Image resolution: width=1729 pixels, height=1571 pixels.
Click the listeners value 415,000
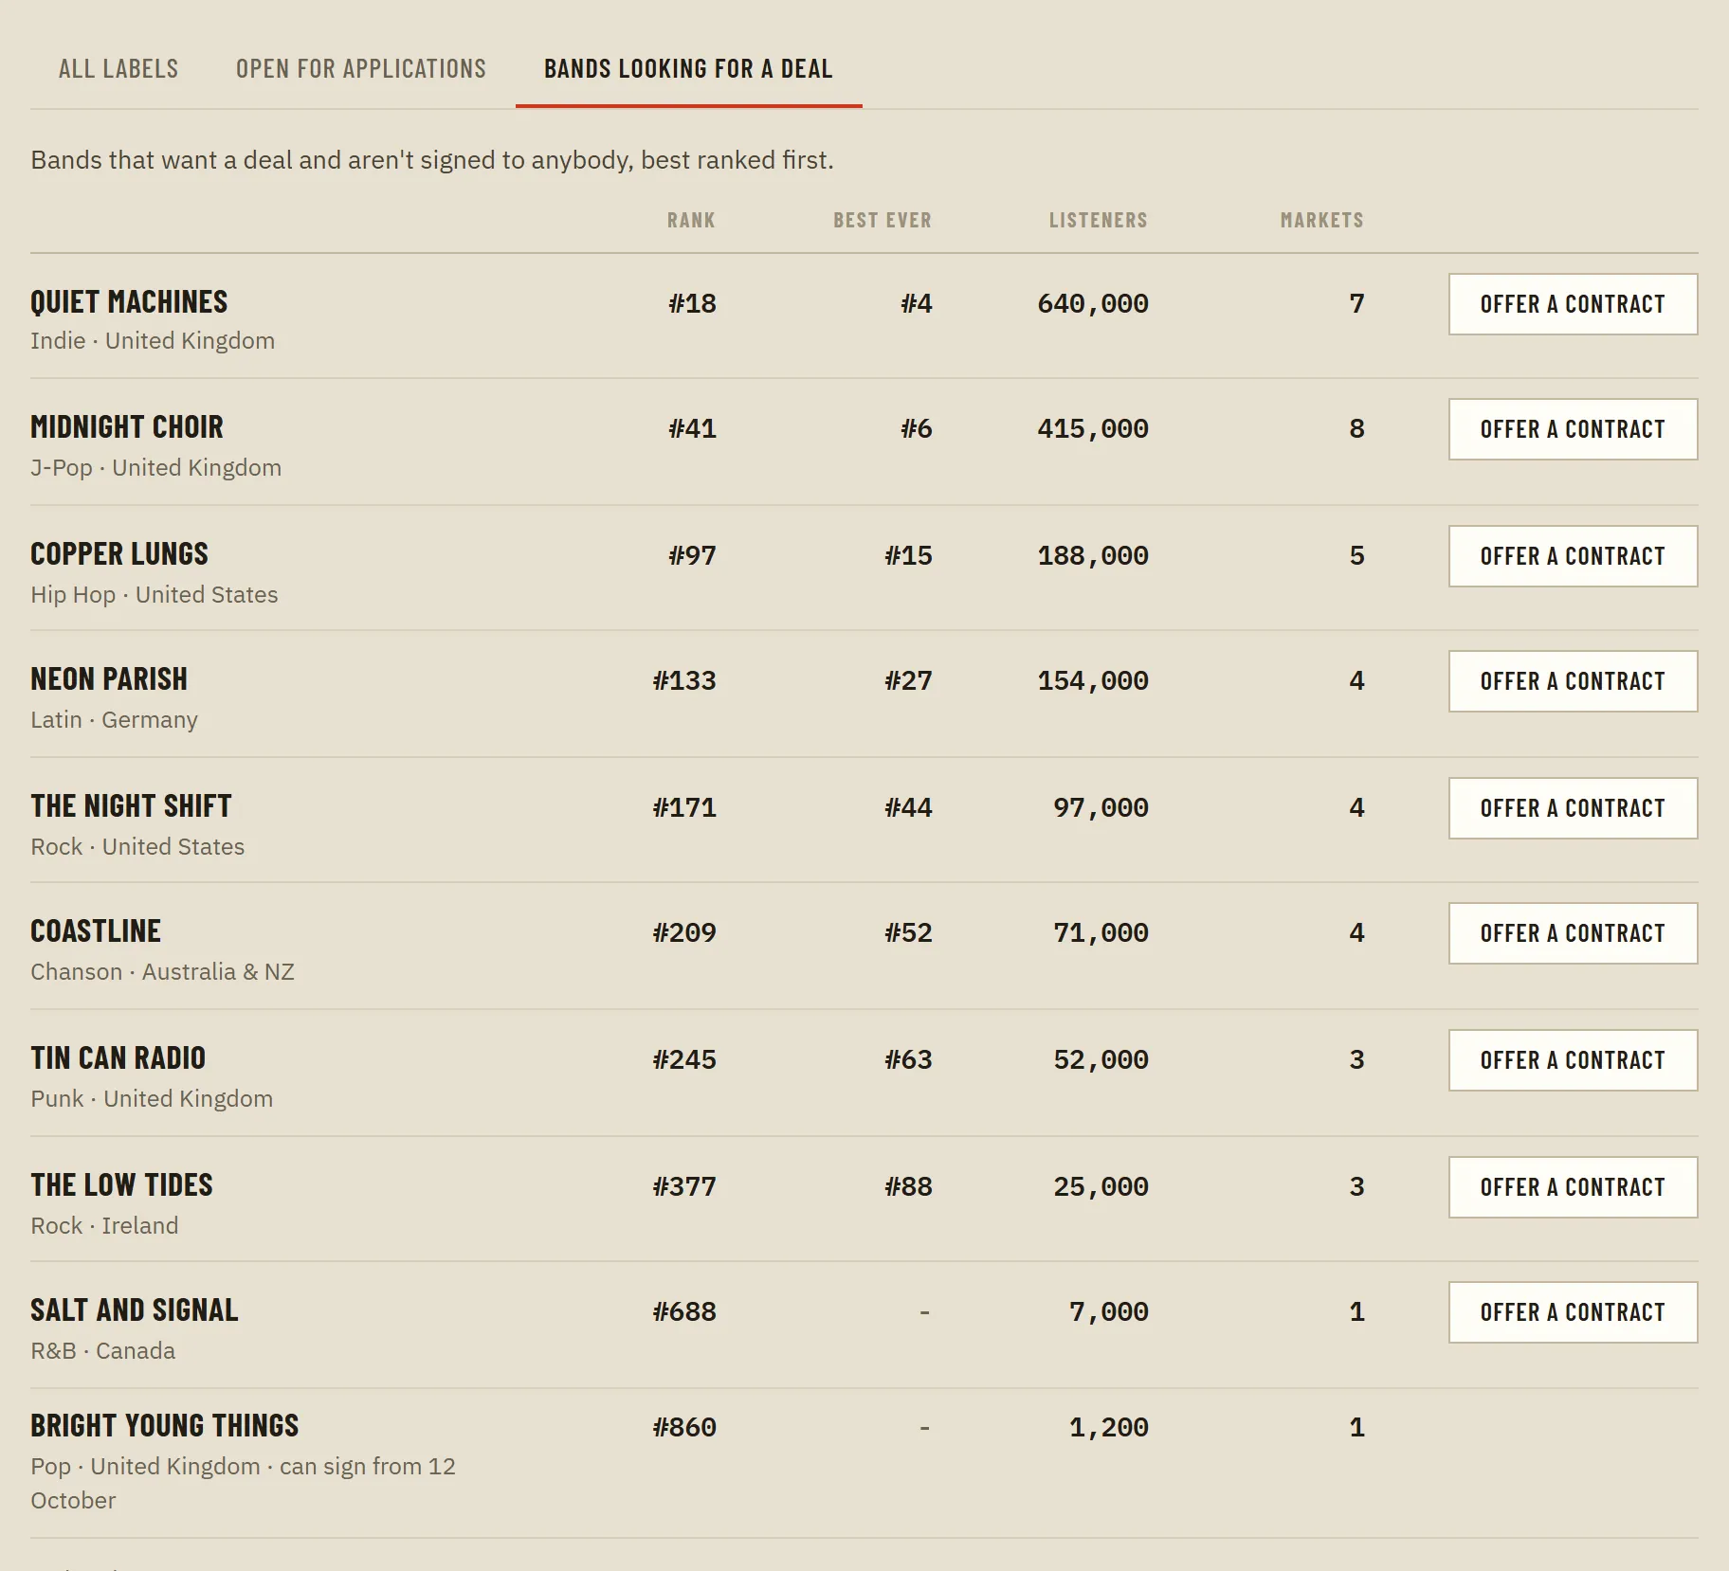point(1093,429)
